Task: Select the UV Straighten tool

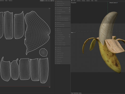Action: [x=62, y=35]
